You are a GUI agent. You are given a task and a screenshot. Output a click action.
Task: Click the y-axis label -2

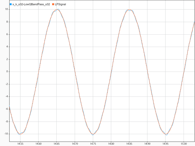point(6,84)
